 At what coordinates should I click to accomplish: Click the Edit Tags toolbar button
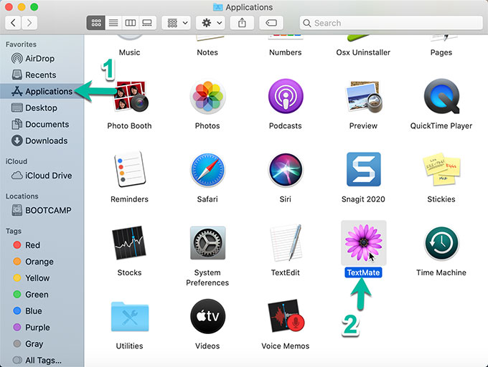click(271, 23)
